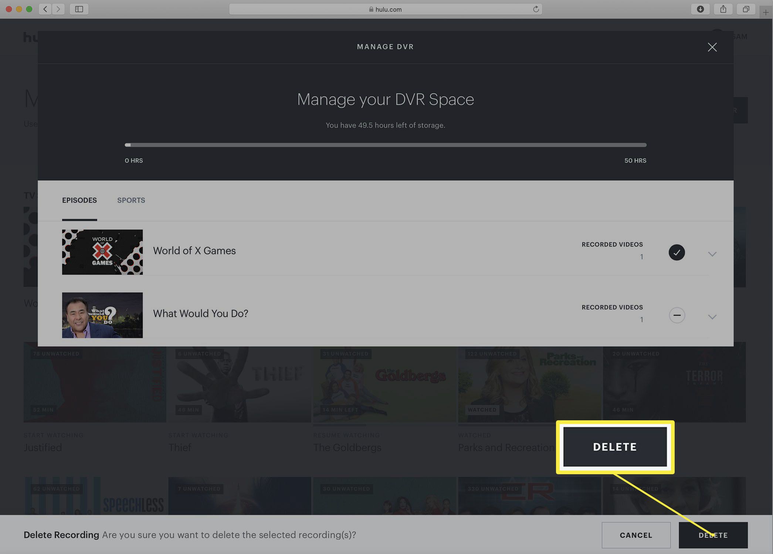
Task: Open the Speechless show card
Action: tap(95, 496)
